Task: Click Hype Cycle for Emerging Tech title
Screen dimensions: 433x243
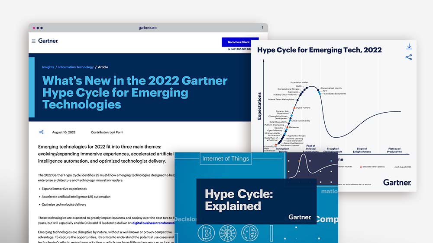Action: [319, 50]
